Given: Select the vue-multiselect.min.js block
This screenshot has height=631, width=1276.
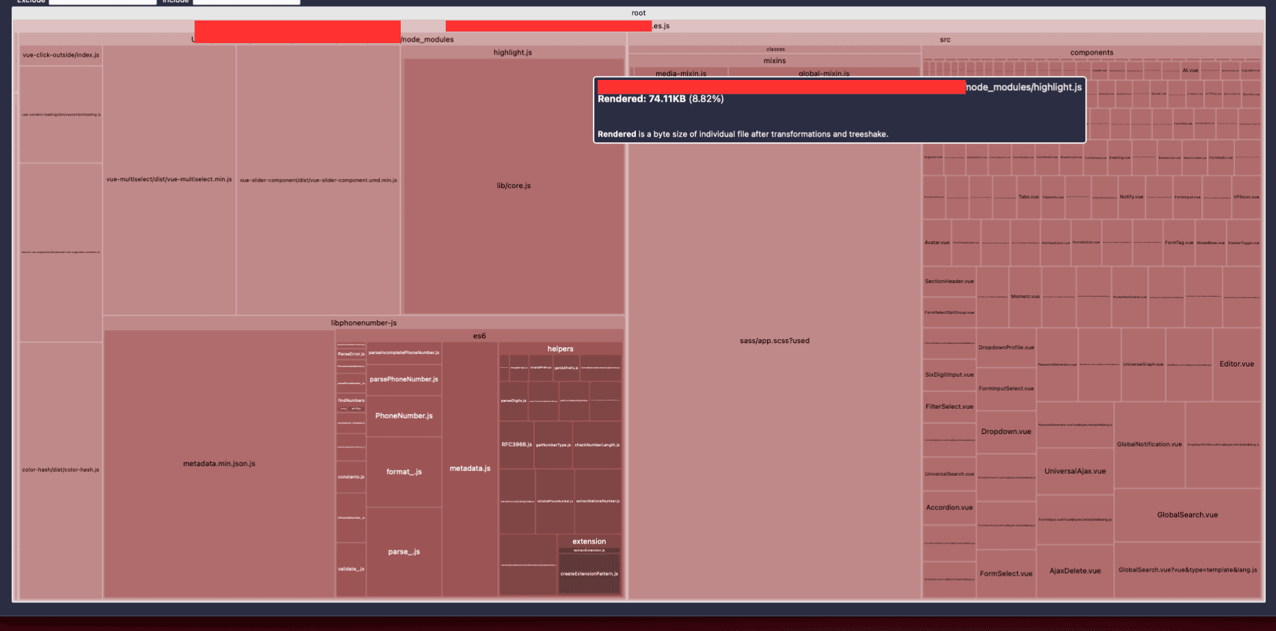Looking at the screenshot, I should click(x=169, y=180).
